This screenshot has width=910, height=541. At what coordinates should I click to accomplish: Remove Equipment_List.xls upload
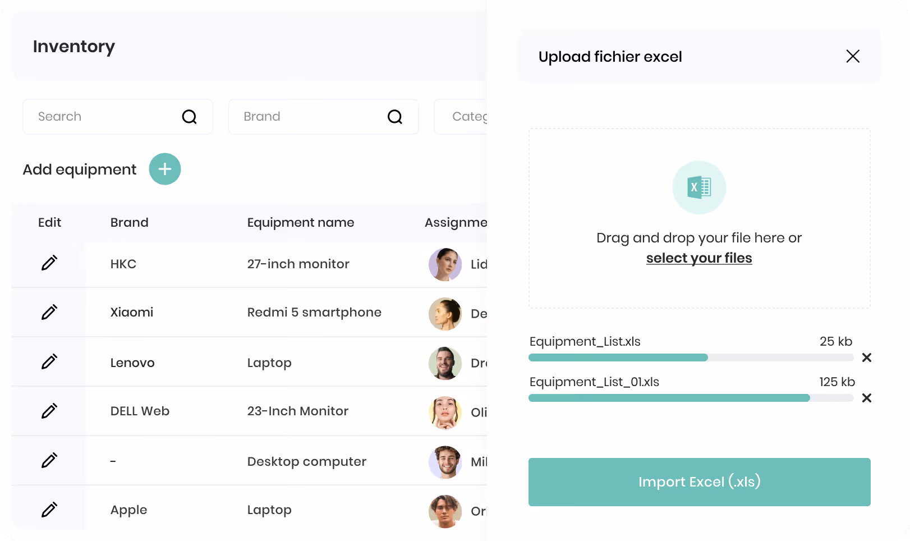[x=867, y=357]
